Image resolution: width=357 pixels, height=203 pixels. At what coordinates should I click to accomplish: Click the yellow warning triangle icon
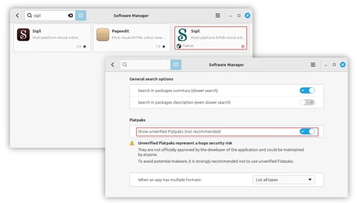[x=132, y=143]
